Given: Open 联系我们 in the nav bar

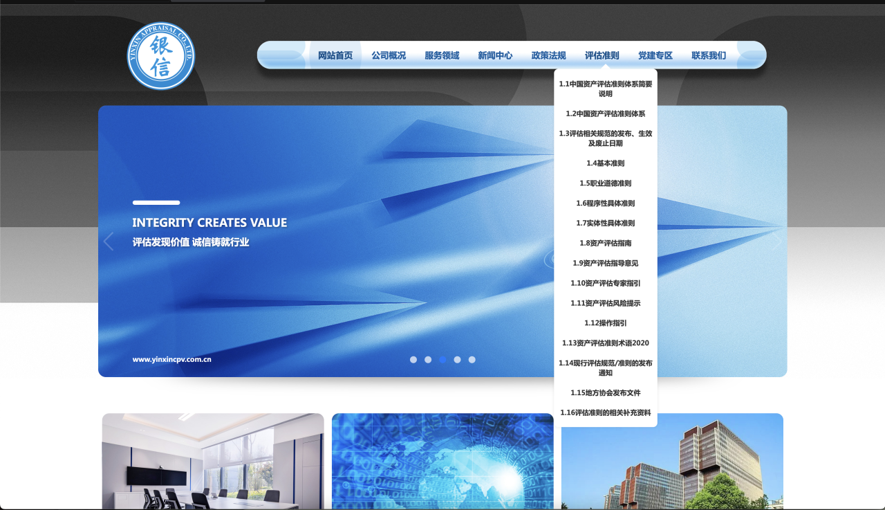Looking at the screenshot, I should 709,55.
